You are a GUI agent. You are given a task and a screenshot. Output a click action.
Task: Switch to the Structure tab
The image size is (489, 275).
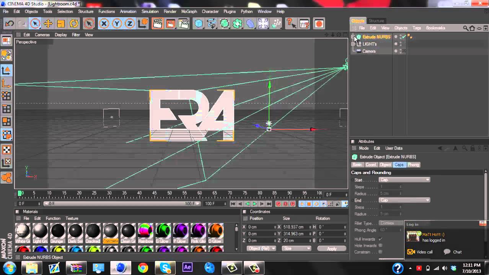[x=376, y=21]
